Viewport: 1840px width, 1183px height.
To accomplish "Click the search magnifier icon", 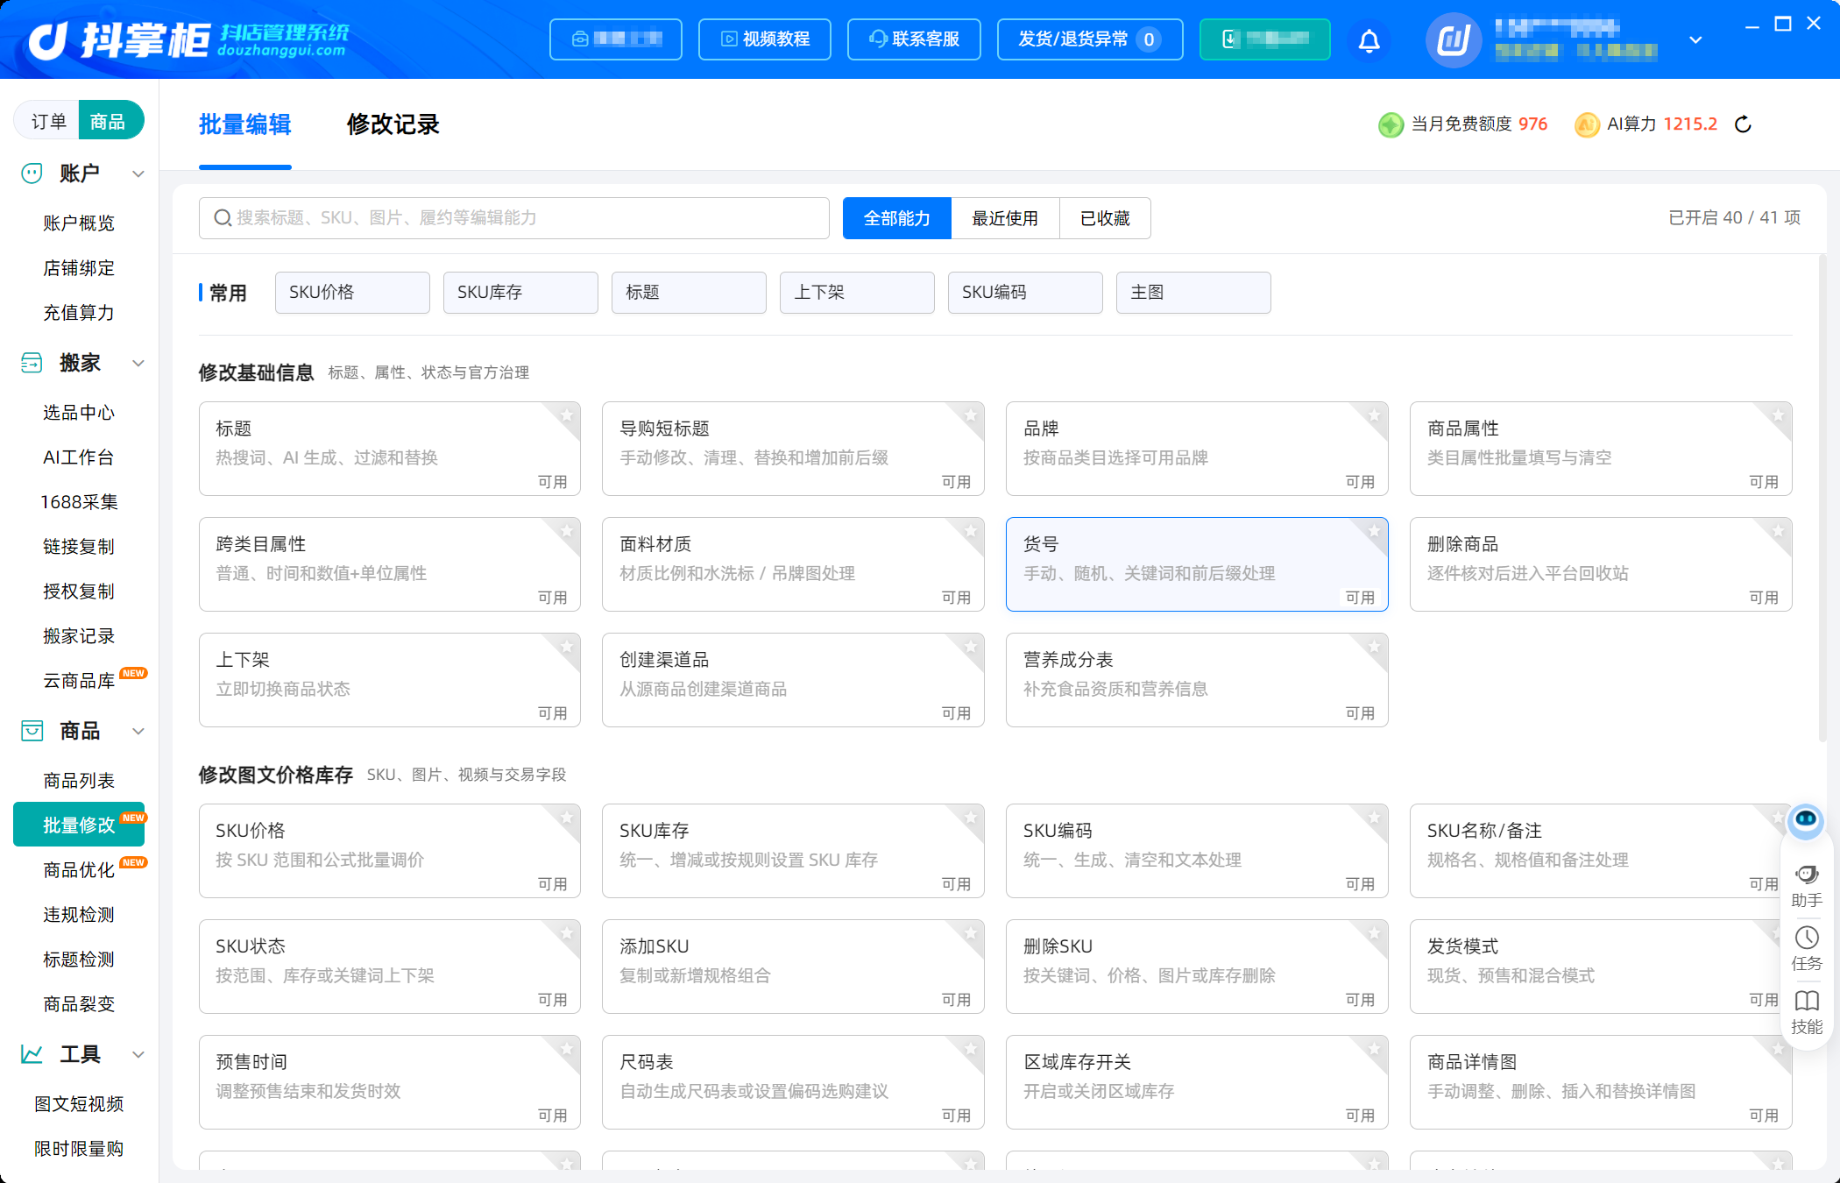I will coord(223,218).
